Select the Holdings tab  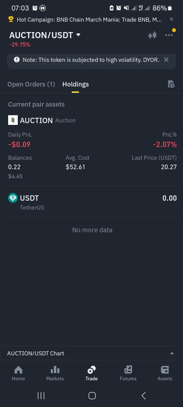pos(75,84)
